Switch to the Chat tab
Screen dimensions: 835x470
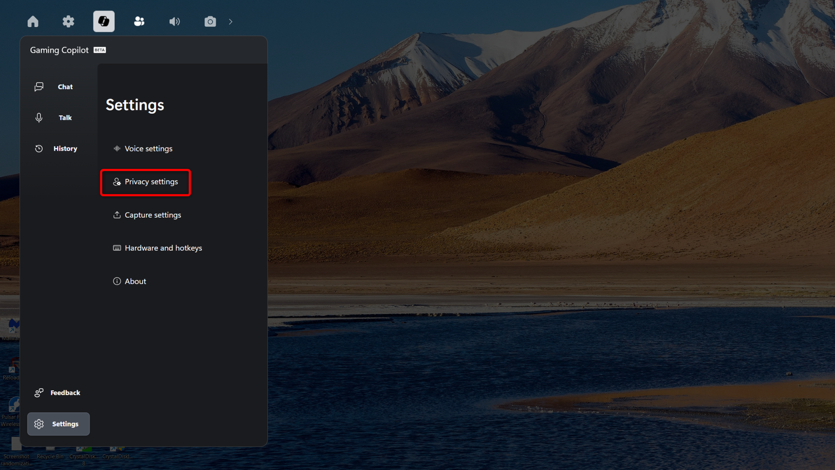(58, 87)
